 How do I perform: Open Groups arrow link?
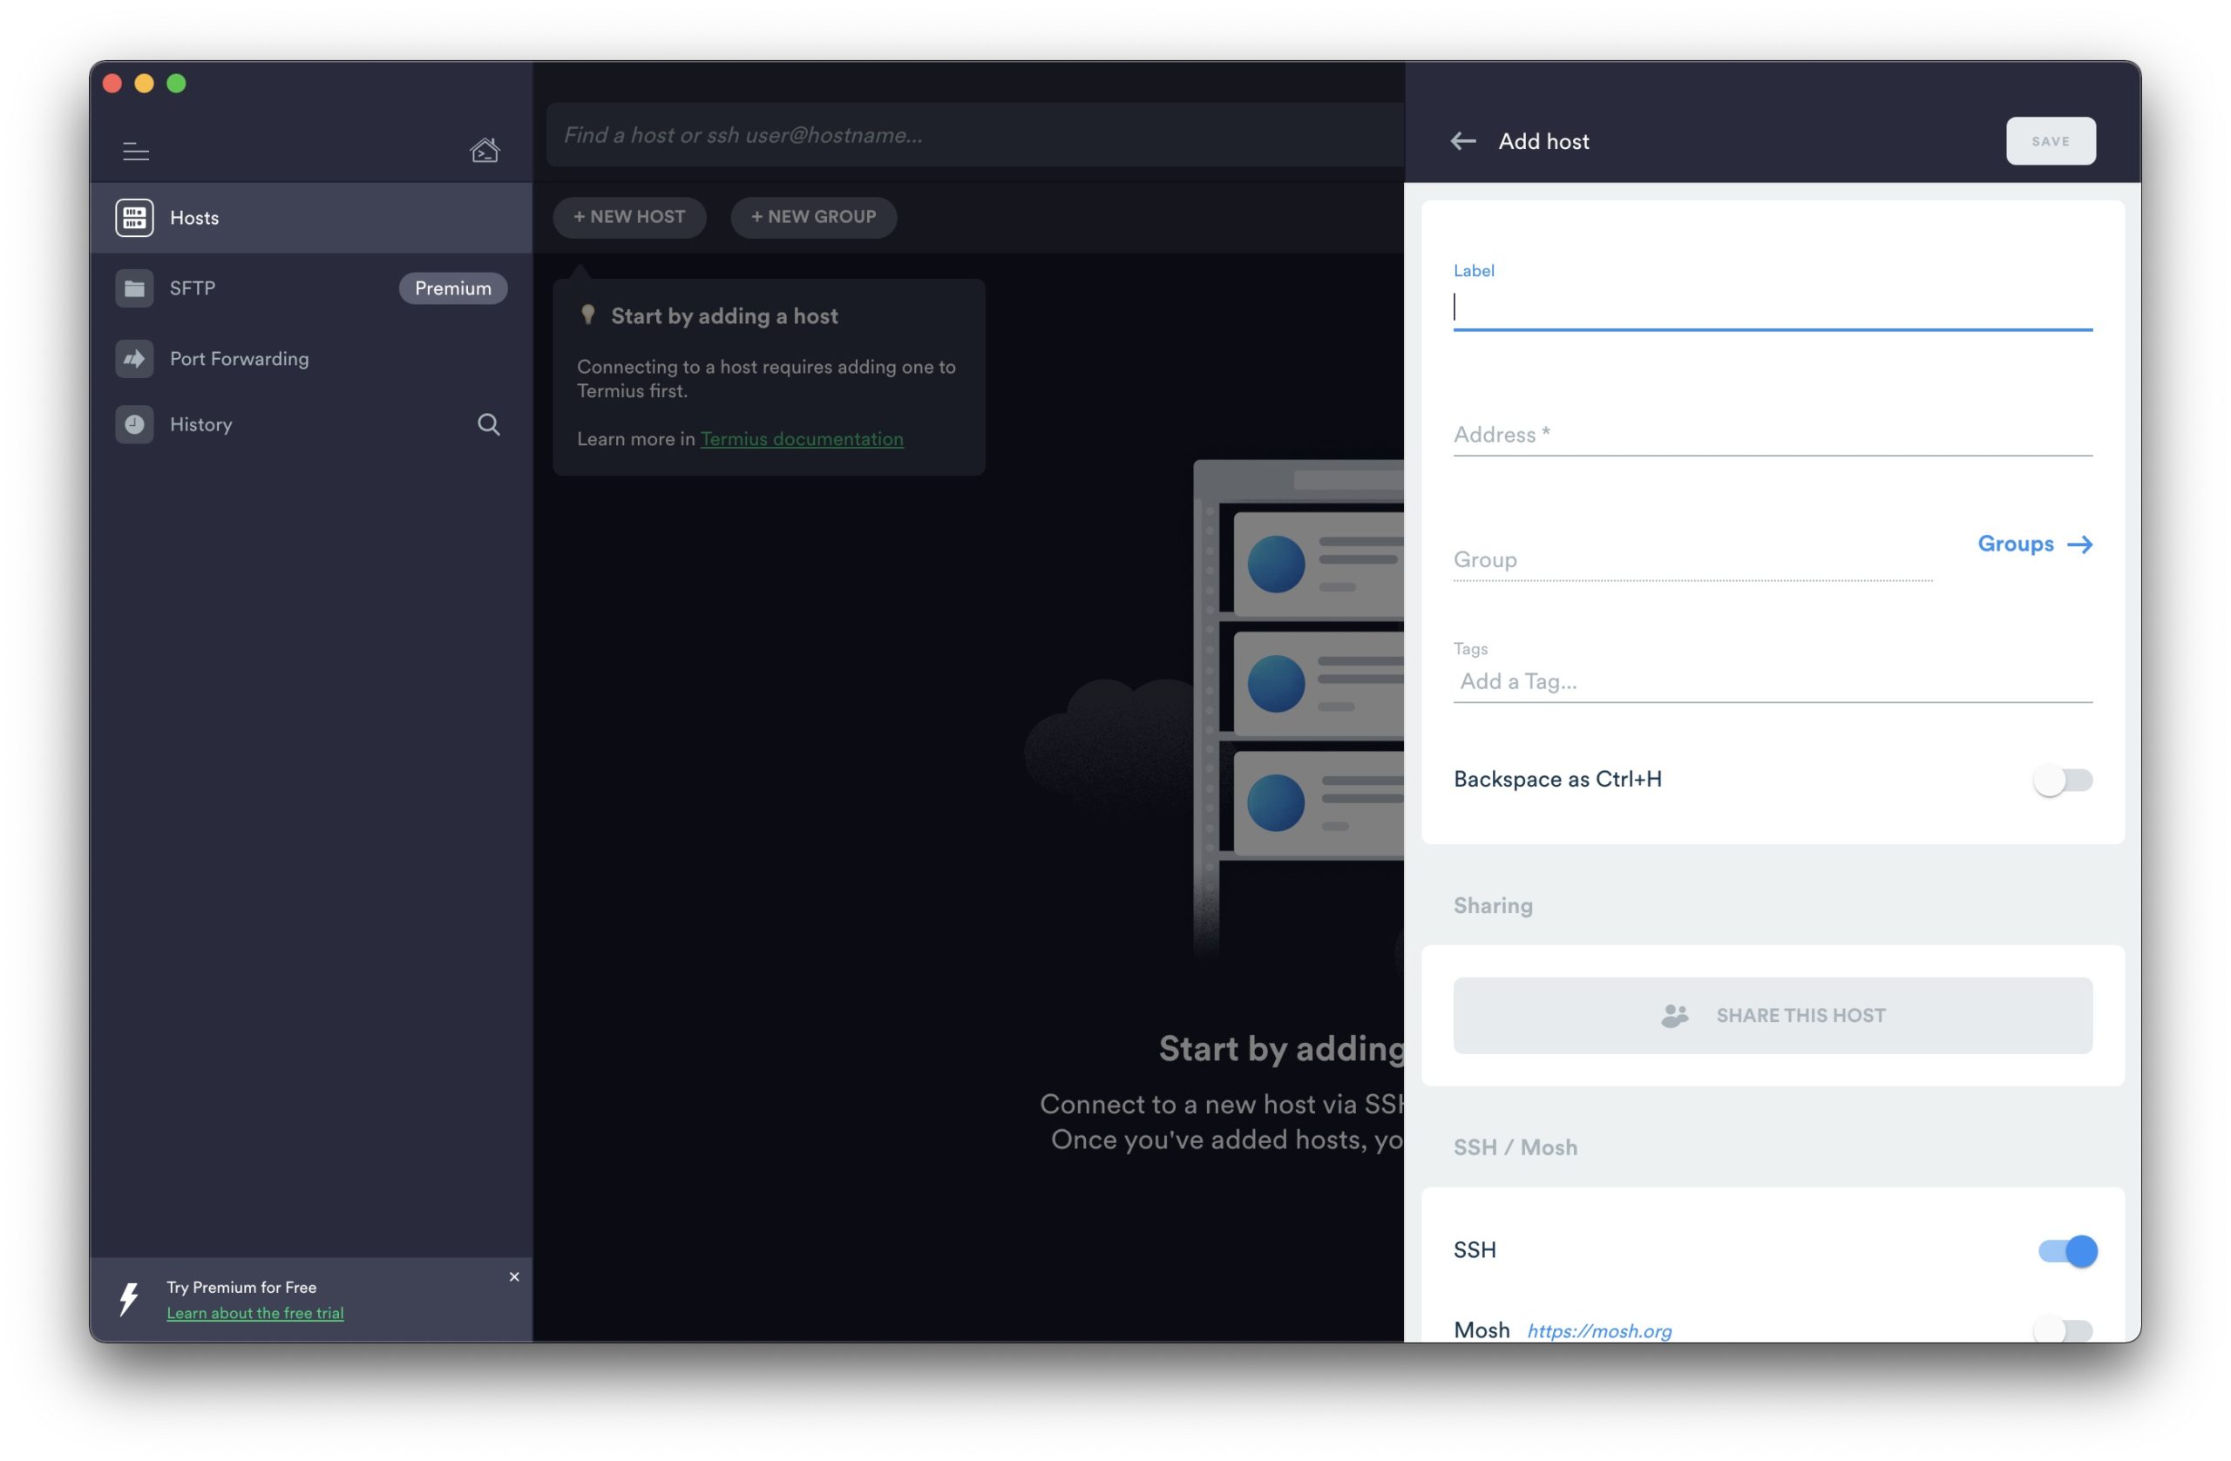point(2034,544)
